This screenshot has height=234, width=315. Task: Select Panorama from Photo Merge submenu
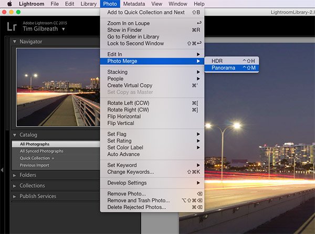coord(223,68)
